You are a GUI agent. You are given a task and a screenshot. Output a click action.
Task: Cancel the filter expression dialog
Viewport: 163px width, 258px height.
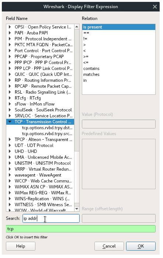(x=109, y=246)
